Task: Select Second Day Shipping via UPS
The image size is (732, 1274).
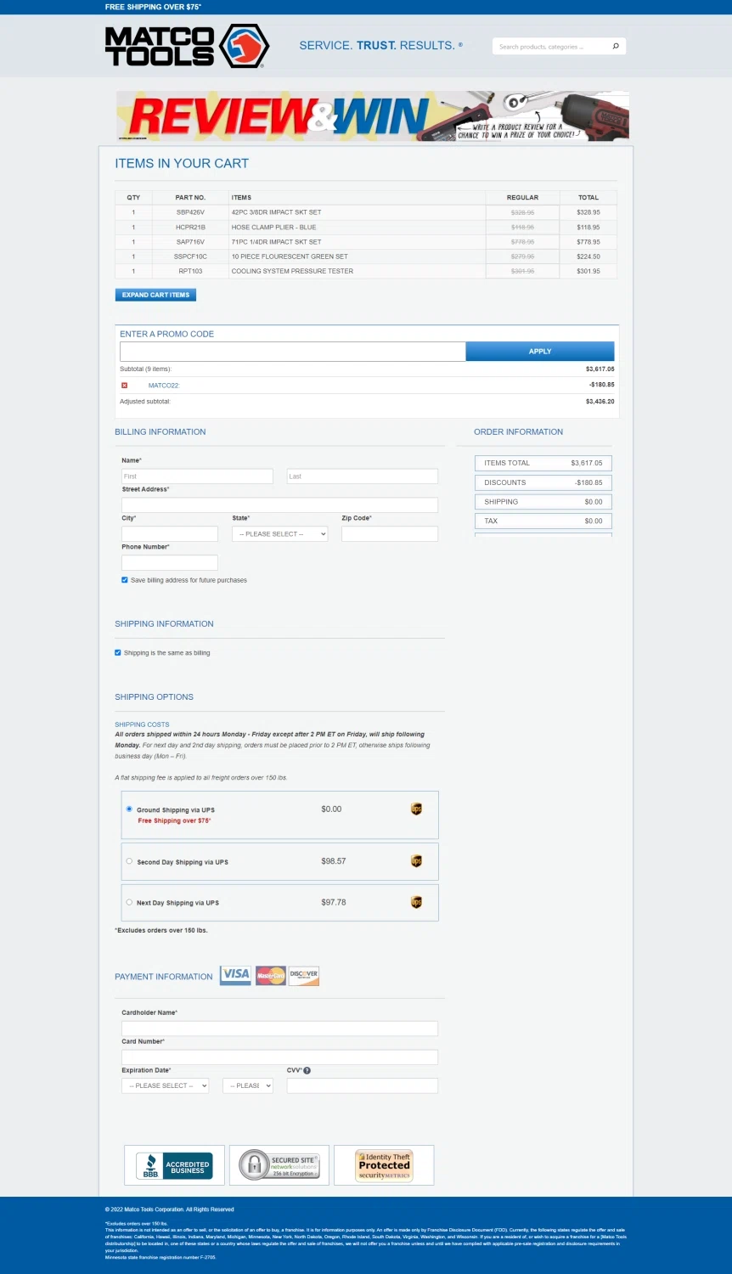Action: click(129, 861)
